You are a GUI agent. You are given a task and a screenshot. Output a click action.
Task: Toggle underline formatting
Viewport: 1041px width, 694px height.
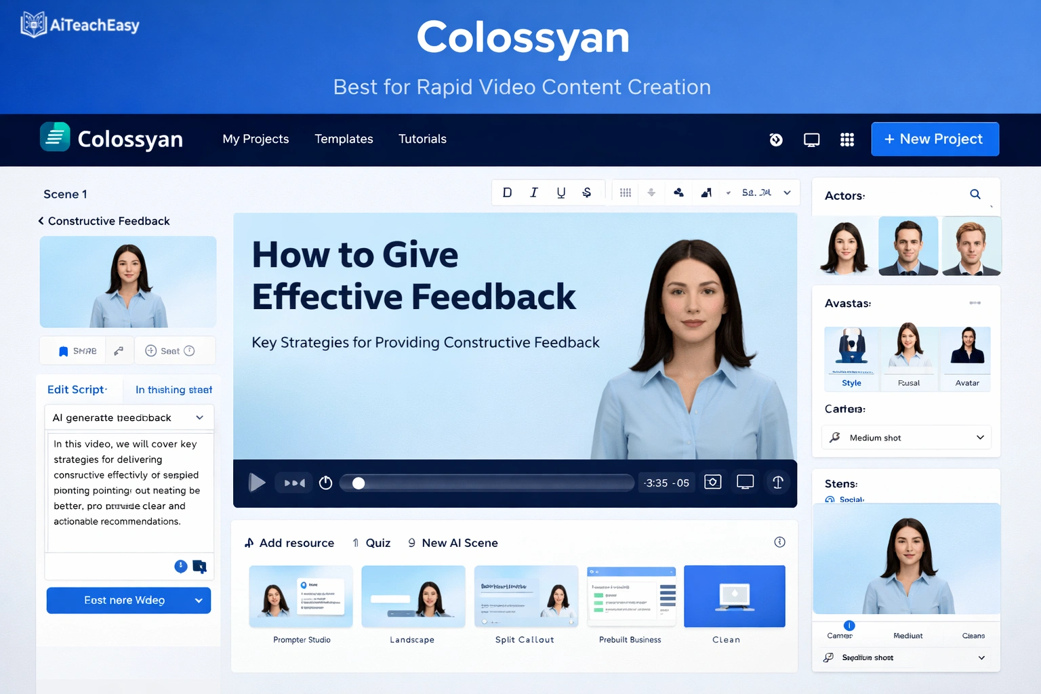click(560, 192)
